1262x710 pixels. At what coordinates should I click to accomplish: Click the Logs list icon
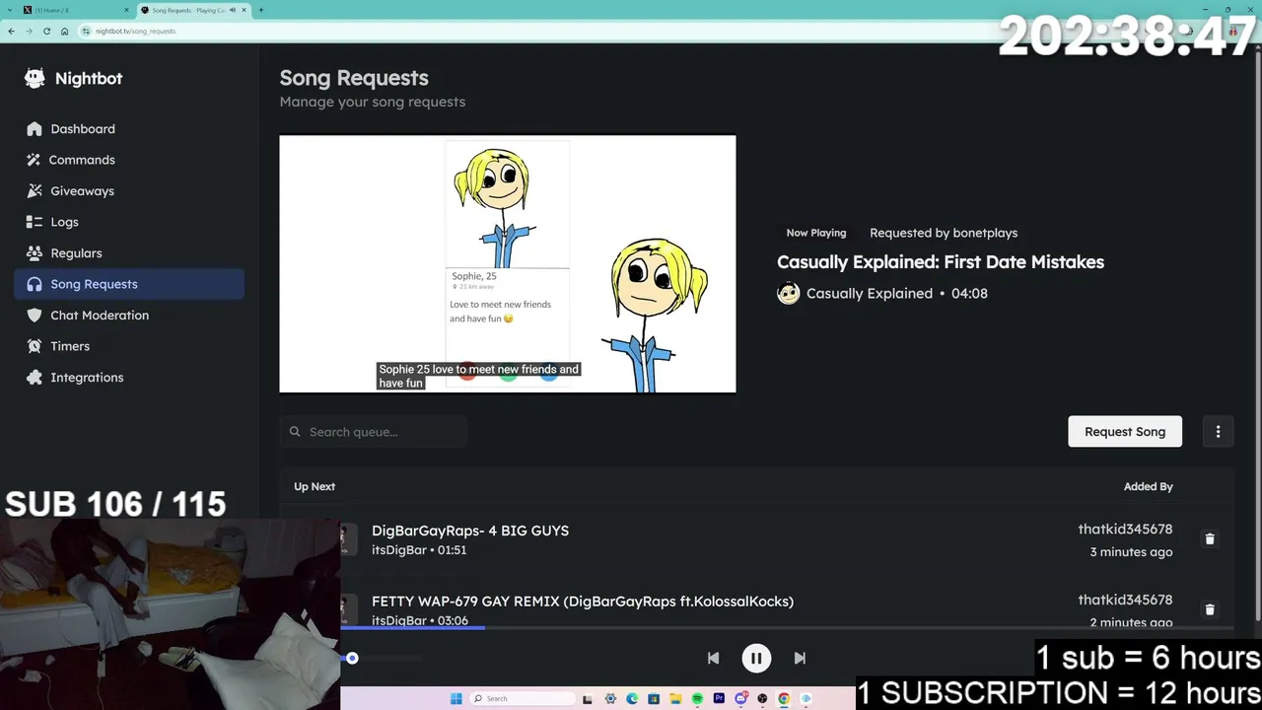click(x=35, y=222)
